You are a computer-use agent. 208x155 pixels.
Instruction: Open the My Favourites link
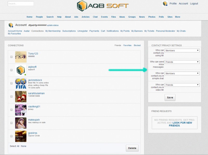14,34
